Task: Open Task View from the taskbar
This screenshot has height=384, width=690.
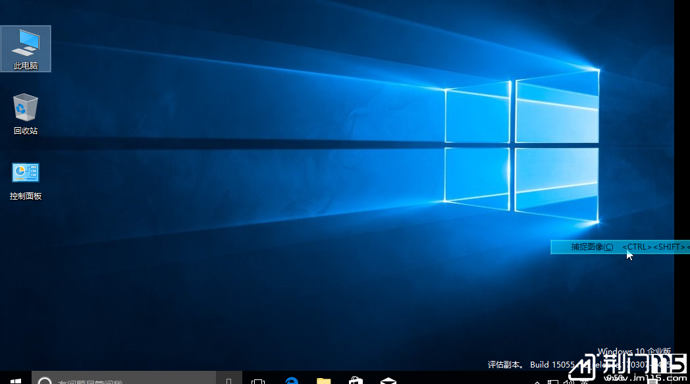Action: [x=258, y=381]
